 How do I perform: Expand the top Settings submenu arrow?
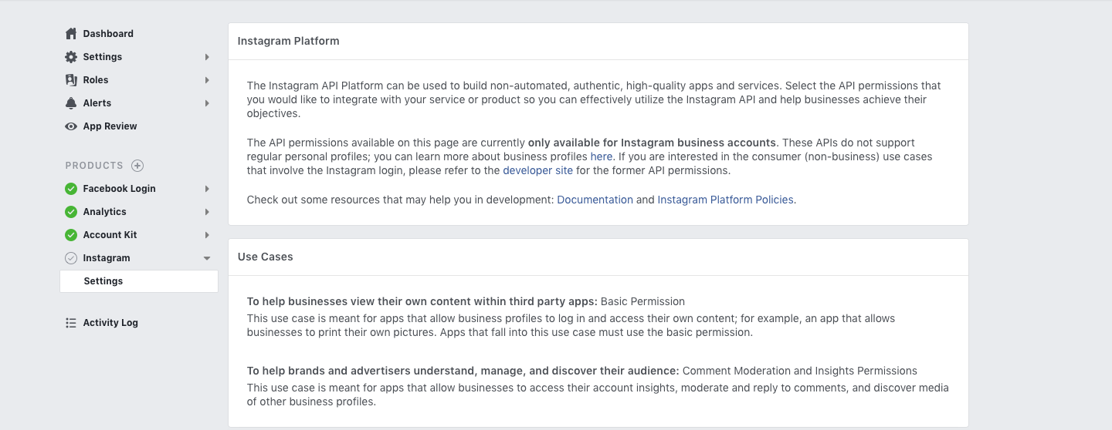(x=207, y=57)
